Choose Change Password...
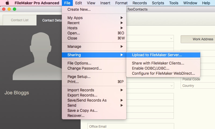The width and height of the screenshot is (215, 129). (94, 68)
